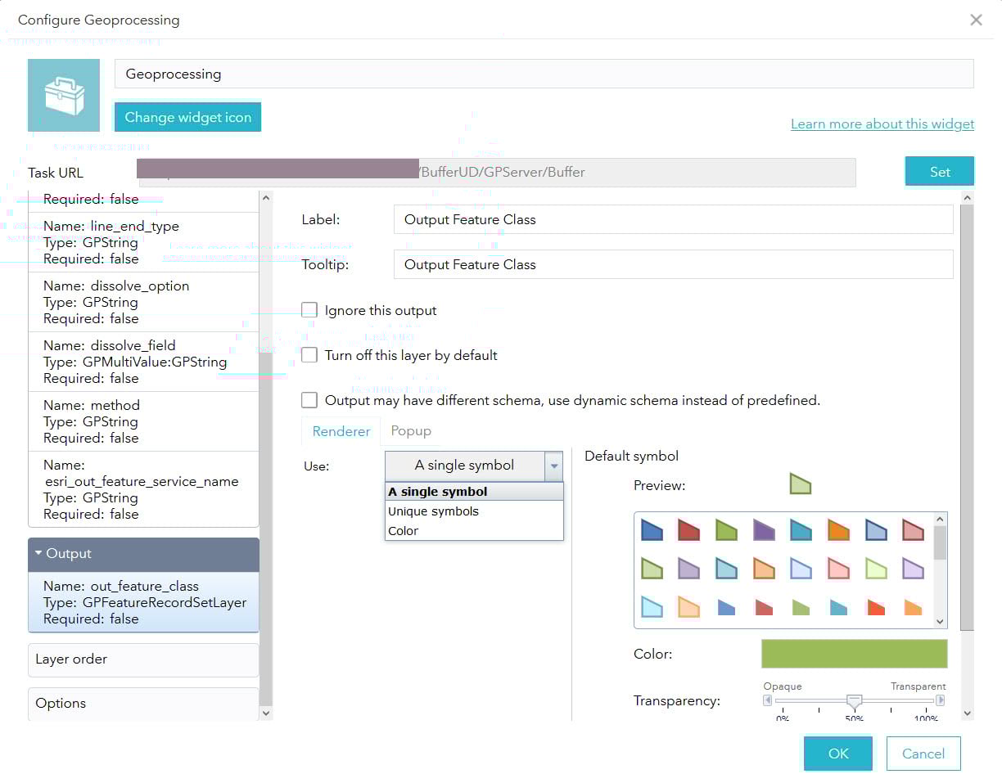Image resolution: width=1002 pixels, height=783 pixels.
Task: Pick the very pale blue symbol in second row
Action: tap(801, 568)
